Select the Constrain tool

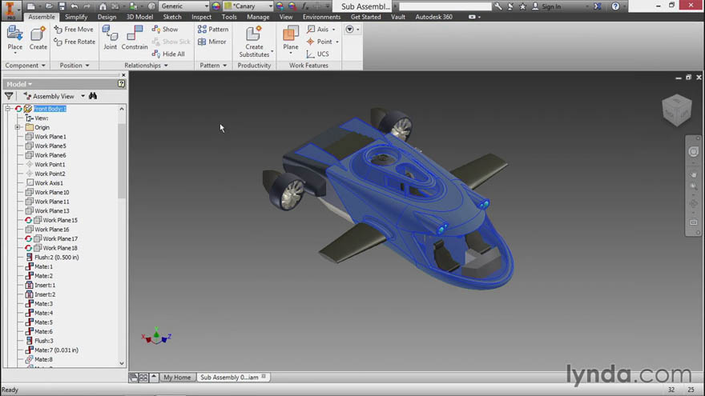135,38
